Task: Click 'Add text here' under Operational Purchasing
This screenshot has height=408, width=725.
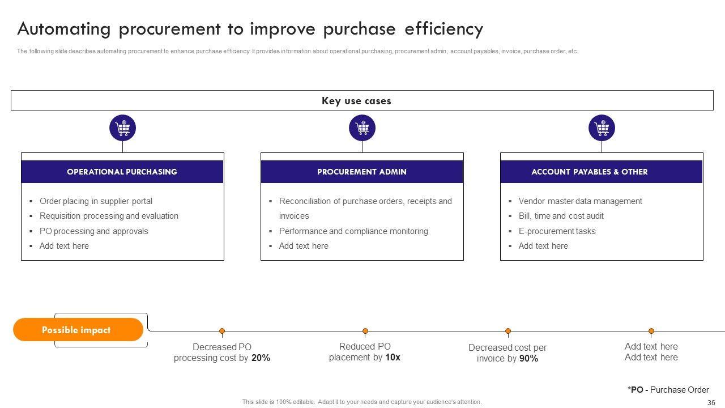Action: [64, 246]
